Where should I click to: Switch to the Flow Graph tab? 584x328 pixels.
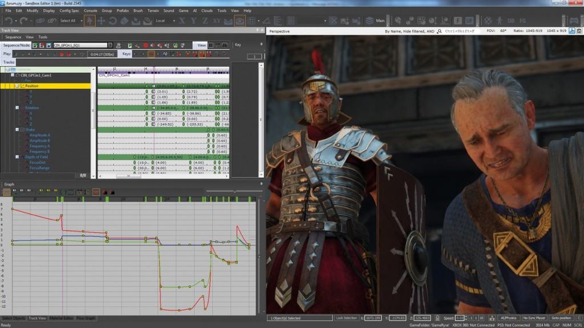click(x=86, y=318)
